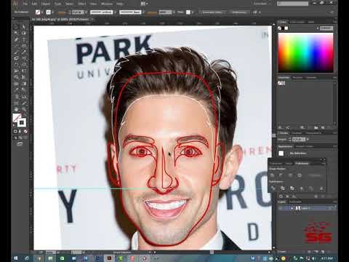The image size is (349, 262).
Task: Select the Perspective Grid tool
Action: pos(24,77)
